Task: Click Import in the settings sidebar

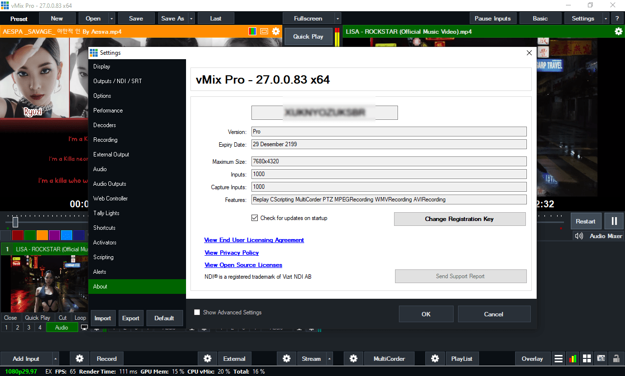Action: (103, 318)
